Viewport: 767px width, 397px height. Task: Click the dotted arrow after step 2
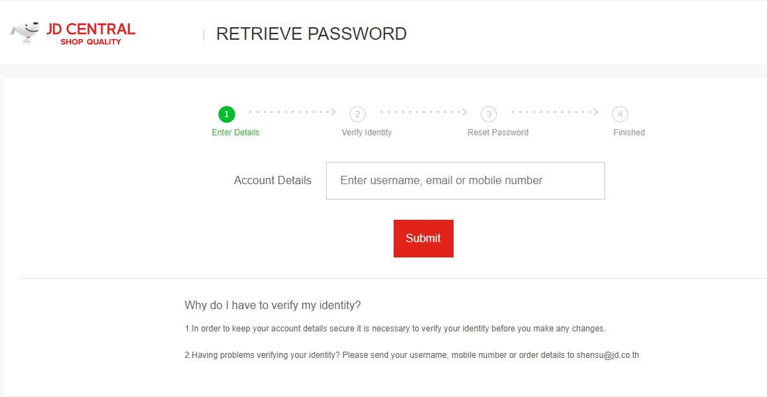pos(424,112)
